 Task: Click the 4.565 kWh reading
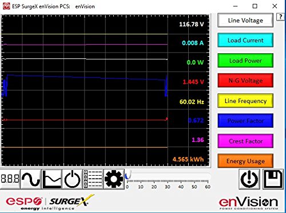pos(188,159)
